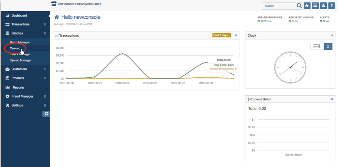Collapse the sidebar with the arrow button
338x167 pixels.
click(x=46, y=114)
